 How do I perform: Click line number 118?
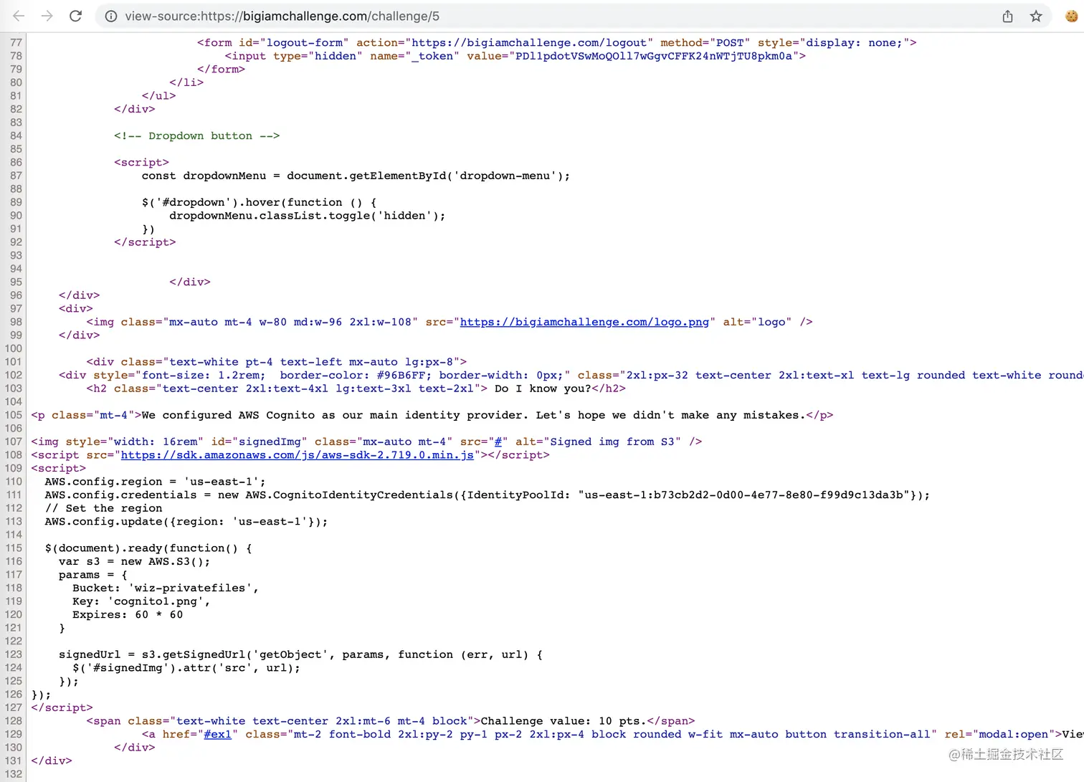click(x=14, y=588)
